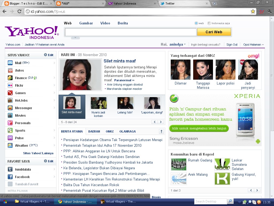
Task: Go back with browser back arrow
Action: [x=5, y=11]
